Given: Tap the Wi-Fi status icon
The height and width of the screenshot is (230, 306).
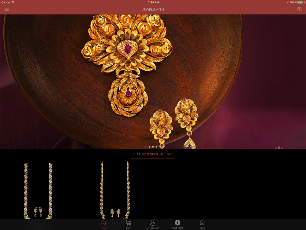Looking at the screenshot, I should [x=13, y=2].
